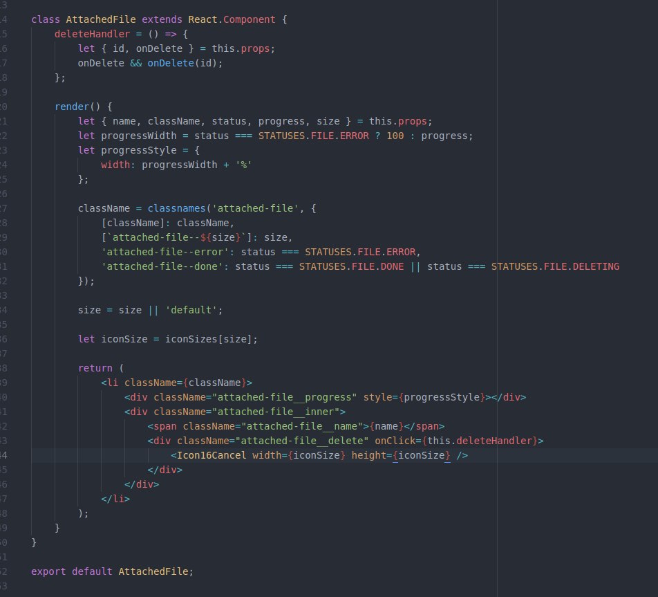Click 'progressStyle' in its let declaration
This screenshot has width=658, height=597.
pos(138,150)
